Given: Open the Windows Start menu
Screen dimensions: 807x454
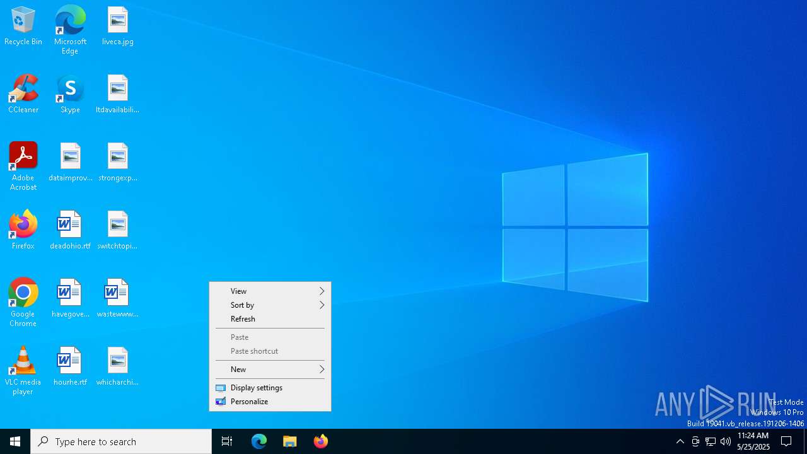Looking at the screenshot, I should coord(15,441).
